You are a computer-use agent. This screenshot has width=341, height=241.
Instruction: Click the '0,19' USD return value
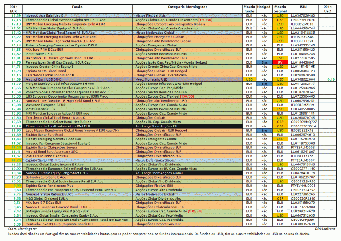[x=331, y=79]
